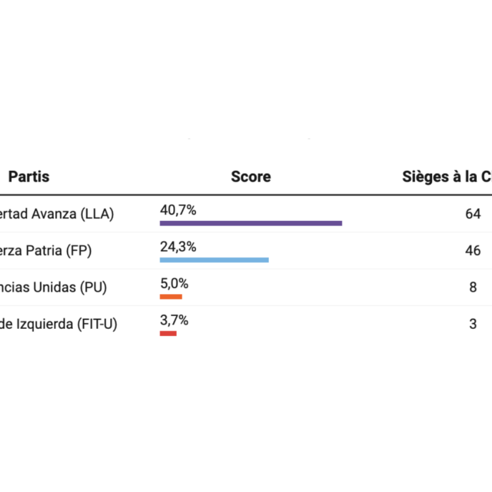This screenshot has height=492, width=492.
Task: Click the seat count 3
Action: (473, 324)
